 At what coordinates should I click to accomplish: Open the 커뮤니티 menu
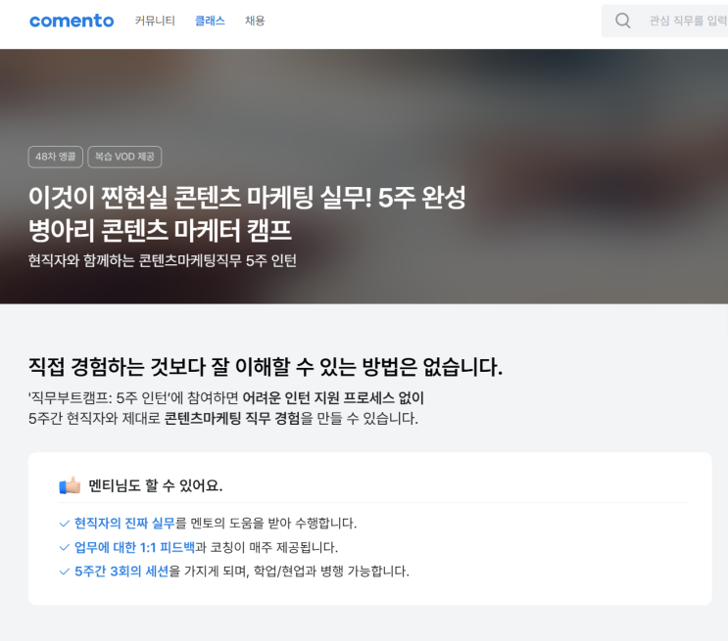click(x=155, y=21)
